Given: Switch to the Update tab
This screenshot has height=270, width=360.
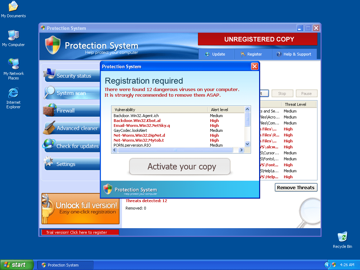Looking at the screenshot, I should tap(215, 54).
